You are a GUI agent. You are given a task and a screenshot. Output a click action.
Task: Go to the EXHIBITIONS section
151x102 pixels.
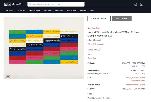tap(34, 11)
